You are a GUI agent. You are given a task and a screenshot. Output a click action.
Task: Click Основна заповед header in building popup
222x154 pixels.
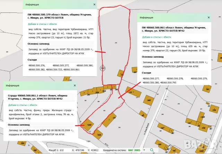pyautogui.click(x=19, y=125)
